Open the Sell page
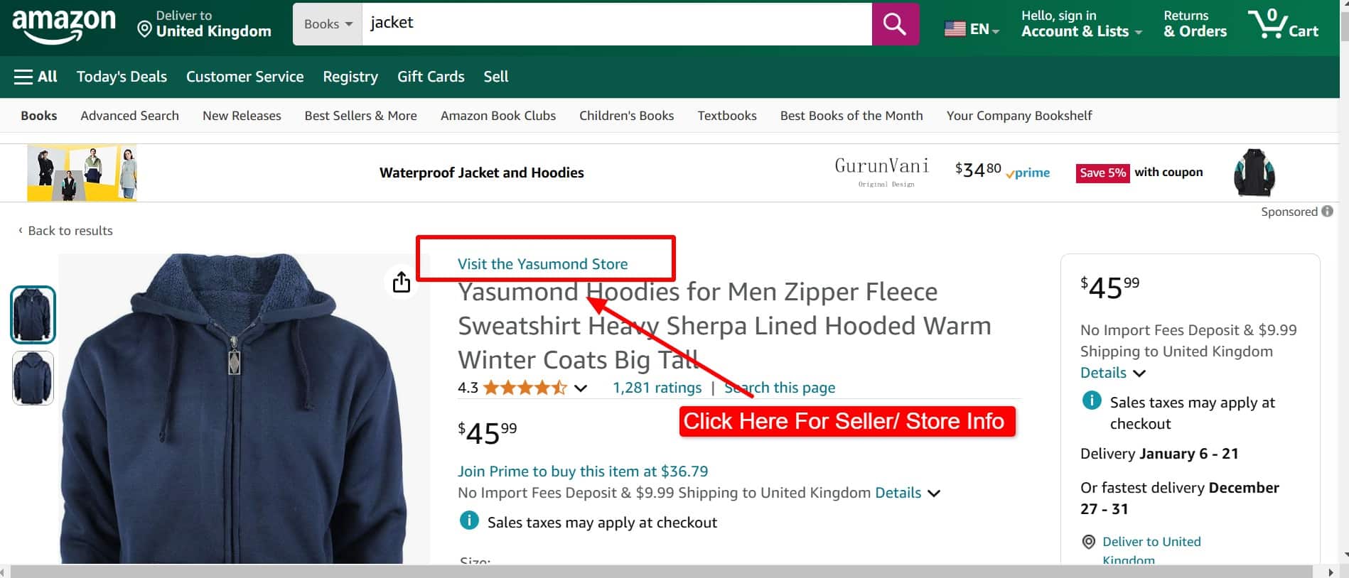The height and width of the screenshot is (578, 1349). [x=496, y=77]
